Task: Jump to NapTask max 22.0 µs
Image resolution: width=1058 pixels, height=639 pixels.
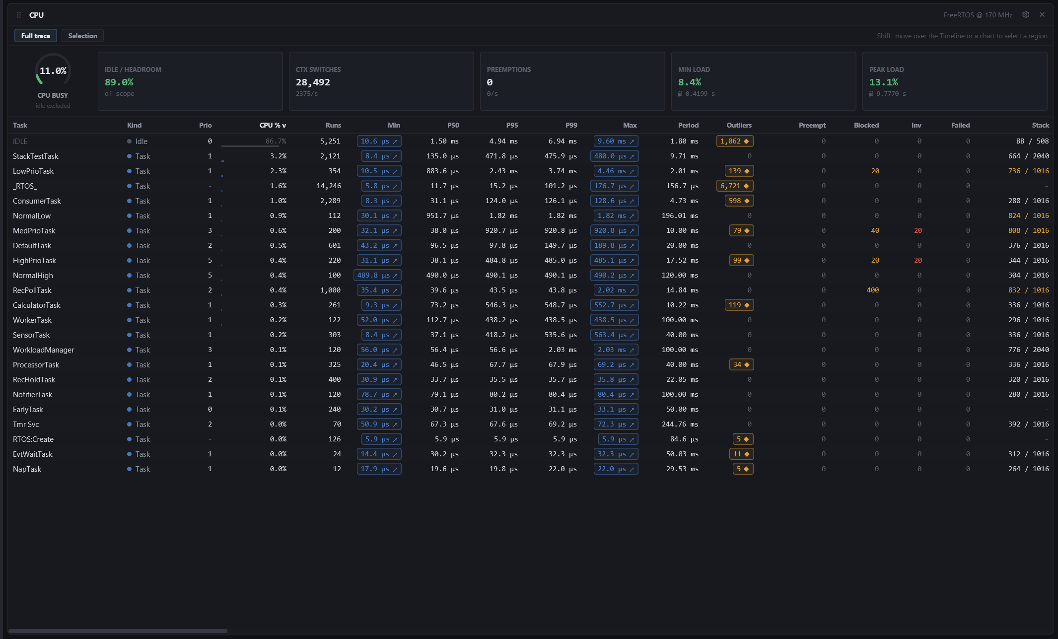Action: tap(616, 469)
